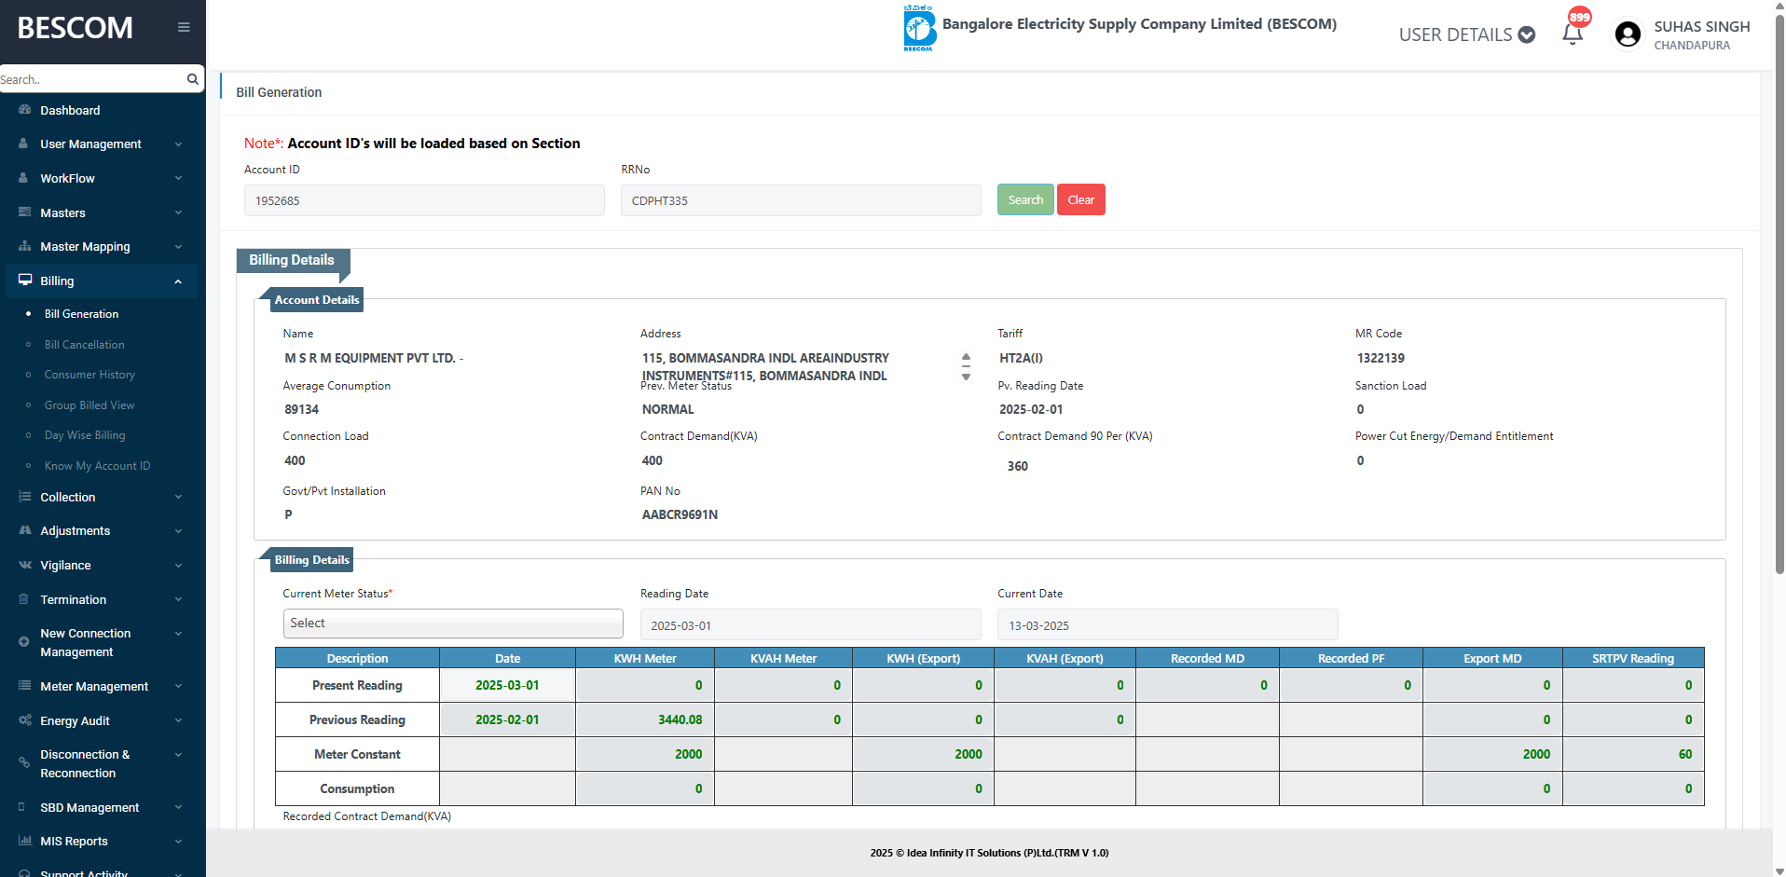Expand the Collection menu chevron
The width and height of the screenshot is (1786, 877).
click(178, 497)
